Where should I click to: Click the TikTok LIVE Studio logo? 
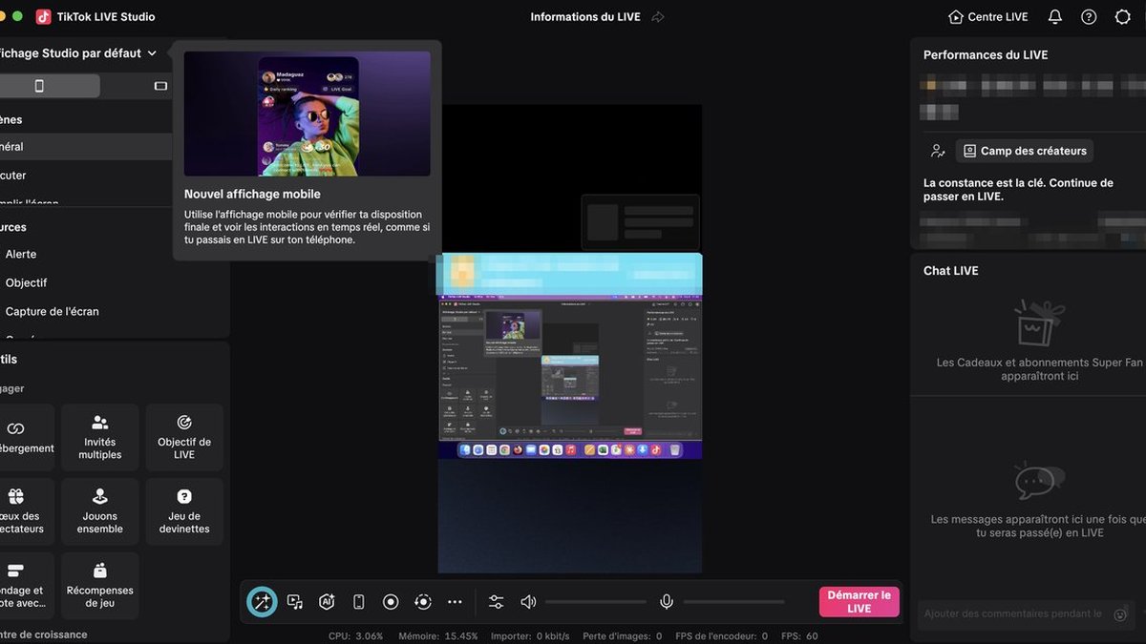click(x=44, y=17)
